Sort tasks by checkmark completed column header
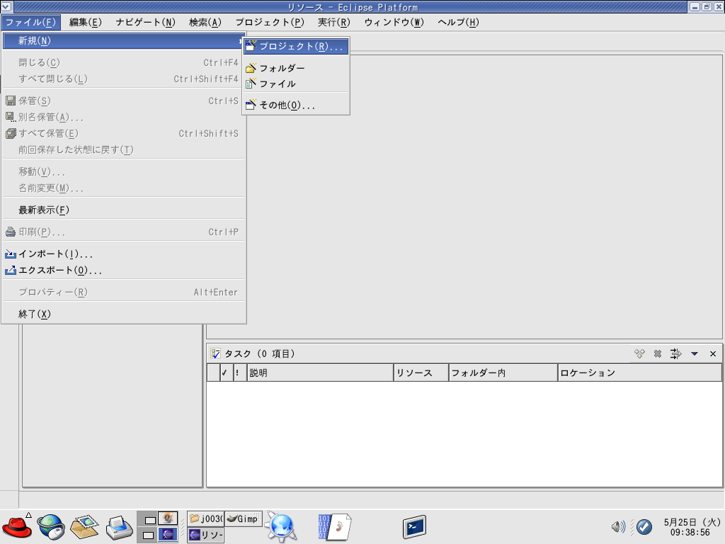Screen dimensions: 725x544 (x=226, y=373)
